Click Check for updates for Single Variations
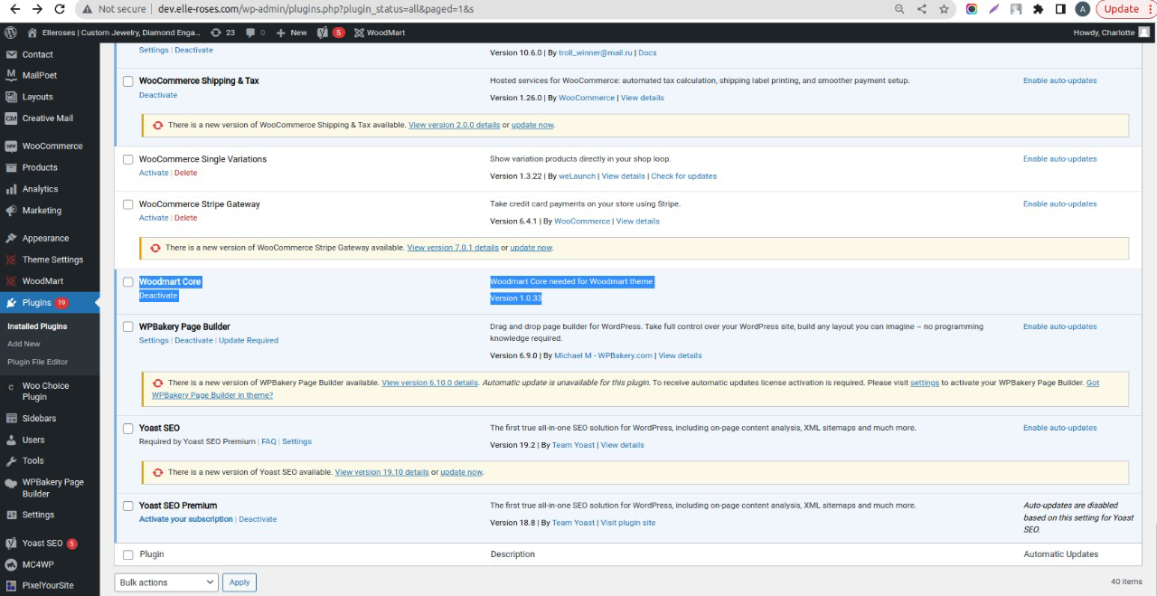This screenshot has width=1157, height=596. tap(684, 176)
